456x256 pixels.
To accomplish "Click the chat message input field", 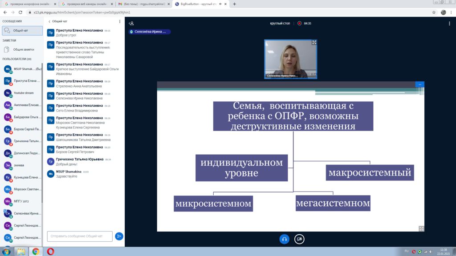I will coord(80,236).
